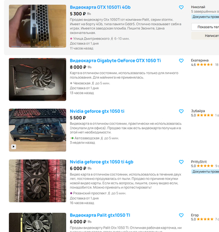Open Видеокарта GTX 1050Ti 4Gb listing title
This screenshot has width=219, height=232.
coord(100,7)
